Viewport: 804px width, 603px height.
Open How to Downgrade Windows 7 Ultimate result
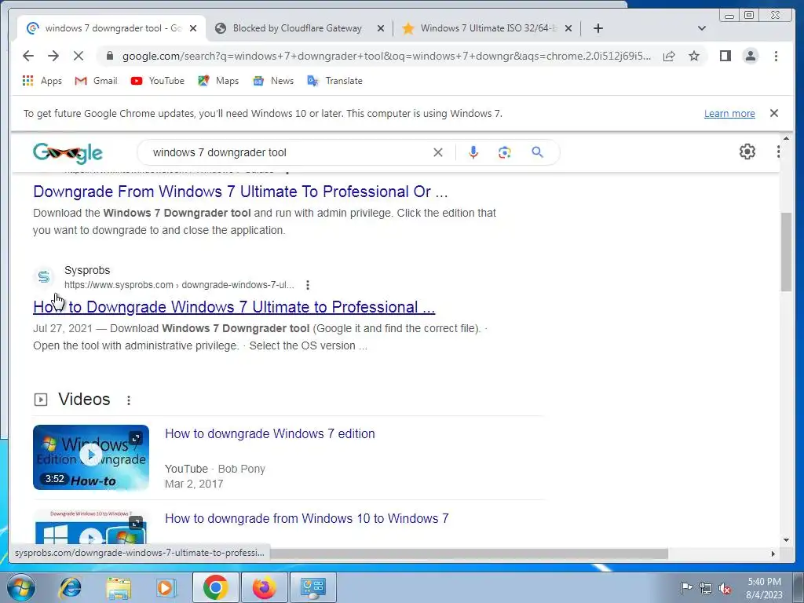point(234,307)
